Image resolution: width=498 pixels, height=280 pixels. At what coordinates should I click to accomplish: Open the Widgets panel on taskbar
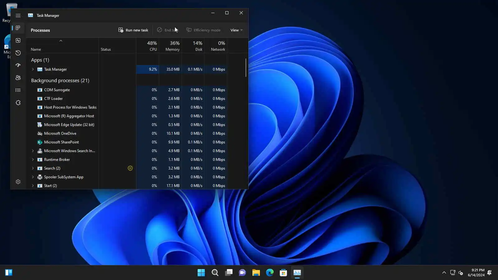[9, 273]
